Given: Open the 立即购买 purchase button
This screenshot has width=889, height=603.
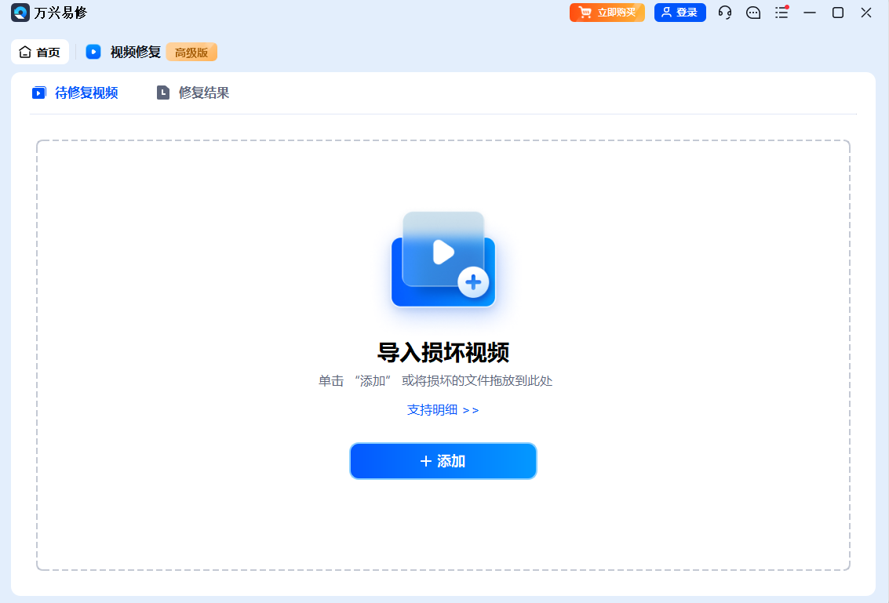Looking at the screenshot, I should tap(607, 13).
